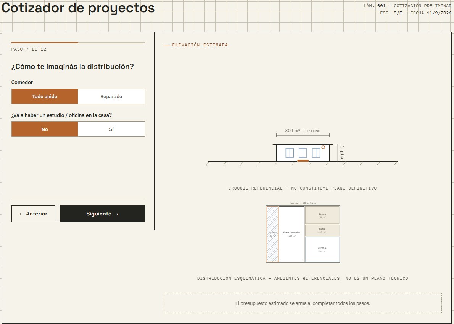Click the right window of the house elevation
454x324 pixels.
pos(316,153)
